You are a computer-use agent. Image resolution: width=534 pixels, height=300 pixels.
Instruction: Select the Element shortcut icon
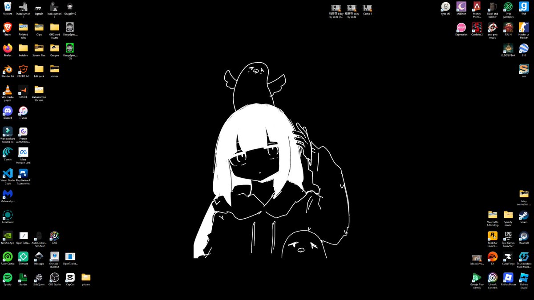(23, 256)
